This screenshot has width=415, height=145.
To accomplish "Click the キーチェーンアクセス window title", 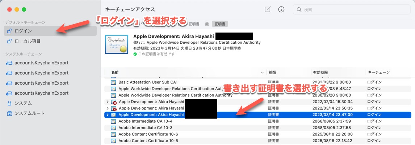I will click(x=130, y=9).
